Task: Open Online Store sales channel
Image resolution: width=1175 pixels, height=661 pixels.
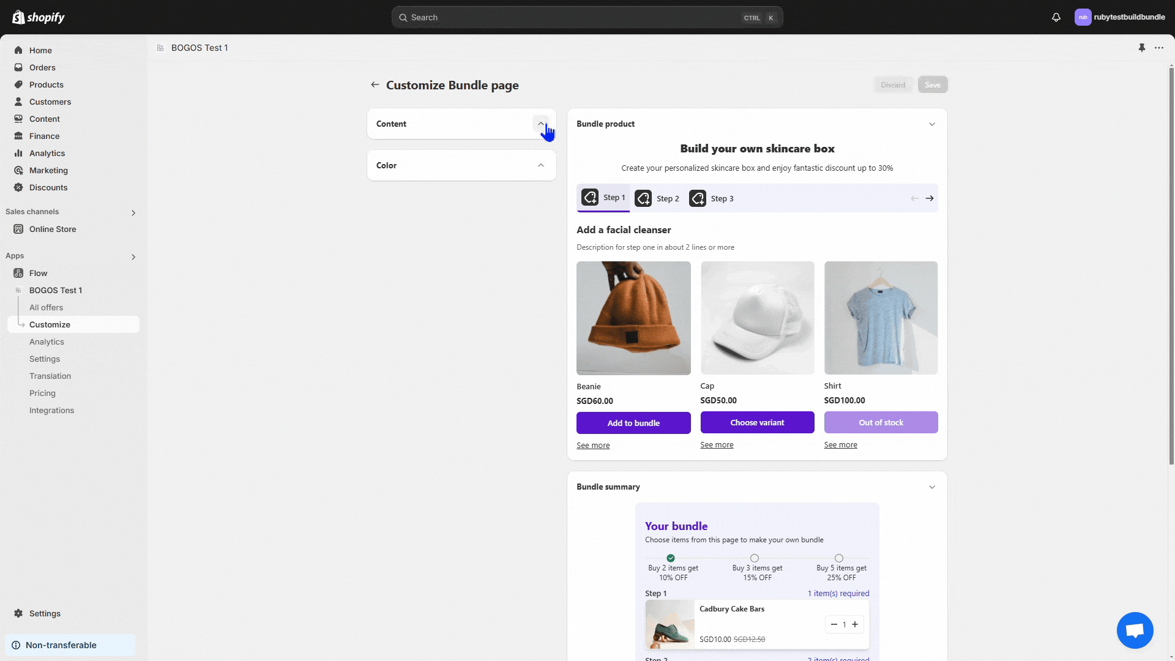Action: pos(53,229)
